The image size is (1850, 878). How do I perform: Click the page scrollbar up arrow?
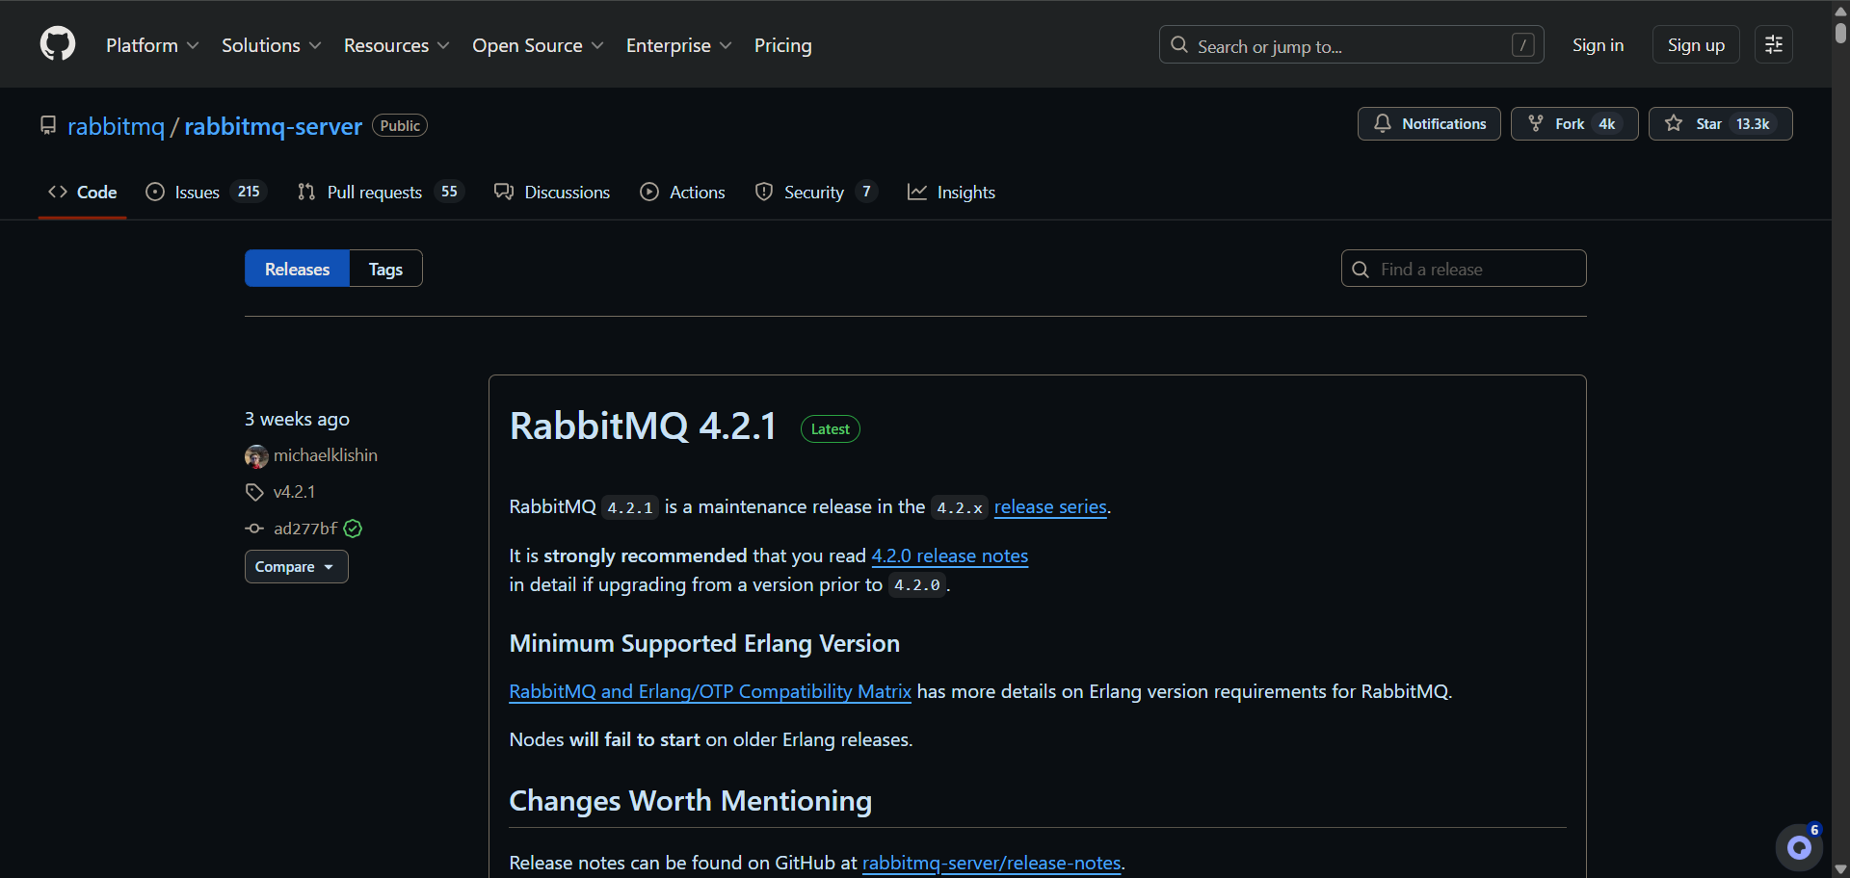coord(1840,10)
